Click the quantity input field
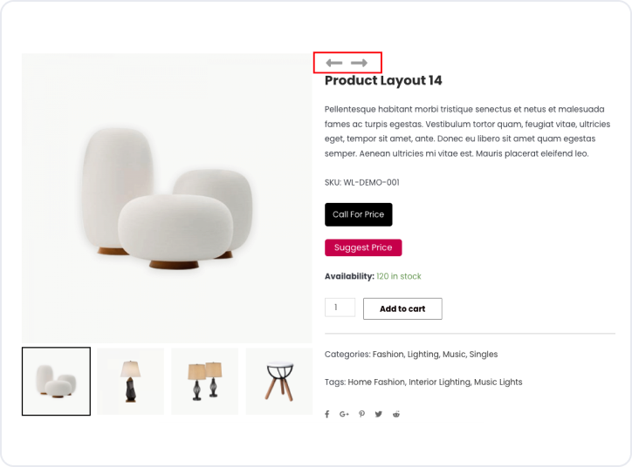The height and width of the screenshot is (467, 632). pyautogui.click(x=340, y=308)
